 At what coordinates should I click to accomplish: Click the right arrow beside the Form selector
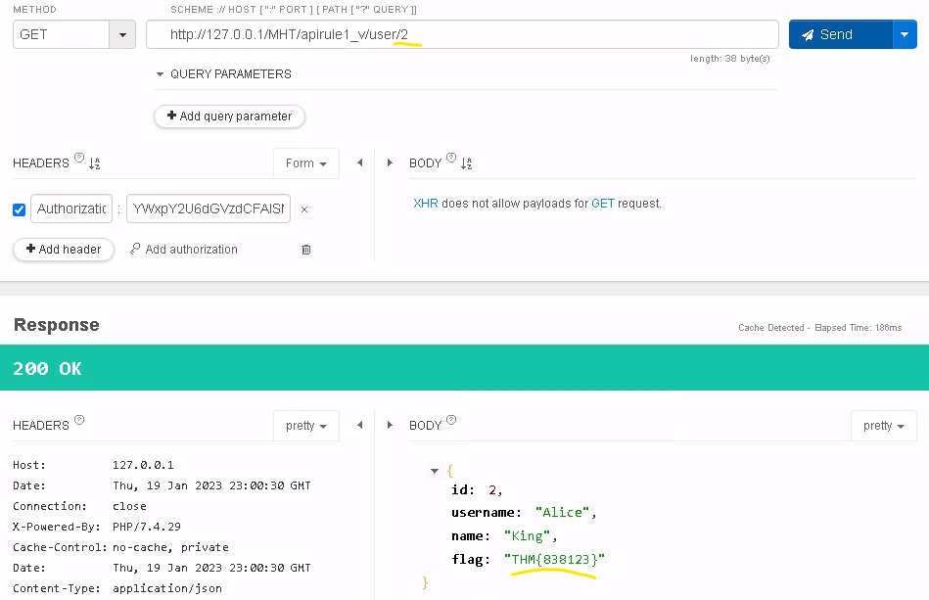[389, 162]
